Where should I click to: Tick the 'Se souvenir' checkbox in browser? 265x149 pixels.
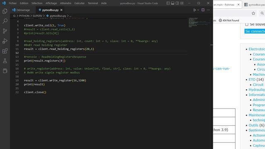[x=247, y=24]
